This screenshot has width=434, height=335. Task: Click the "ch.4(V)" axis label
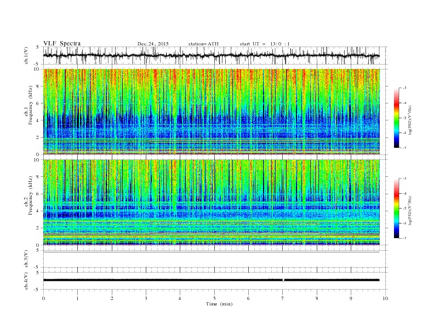click(x=26, y=281)
